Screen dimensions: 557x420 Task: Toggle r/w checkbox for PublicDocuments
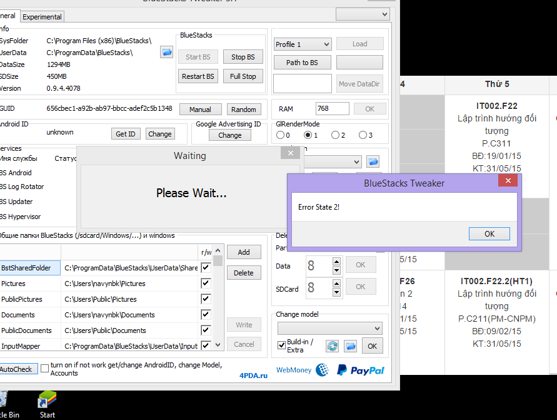tap(206, 330)
